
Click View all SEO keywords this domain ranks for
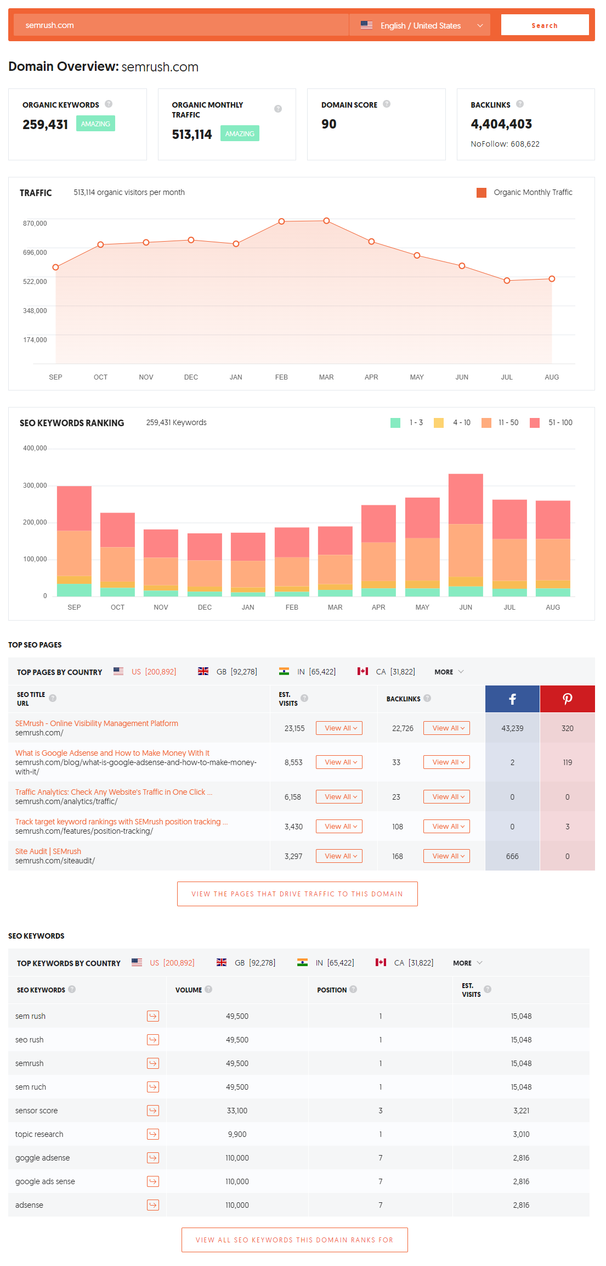pyautogui.click(x=294, y=1240)
